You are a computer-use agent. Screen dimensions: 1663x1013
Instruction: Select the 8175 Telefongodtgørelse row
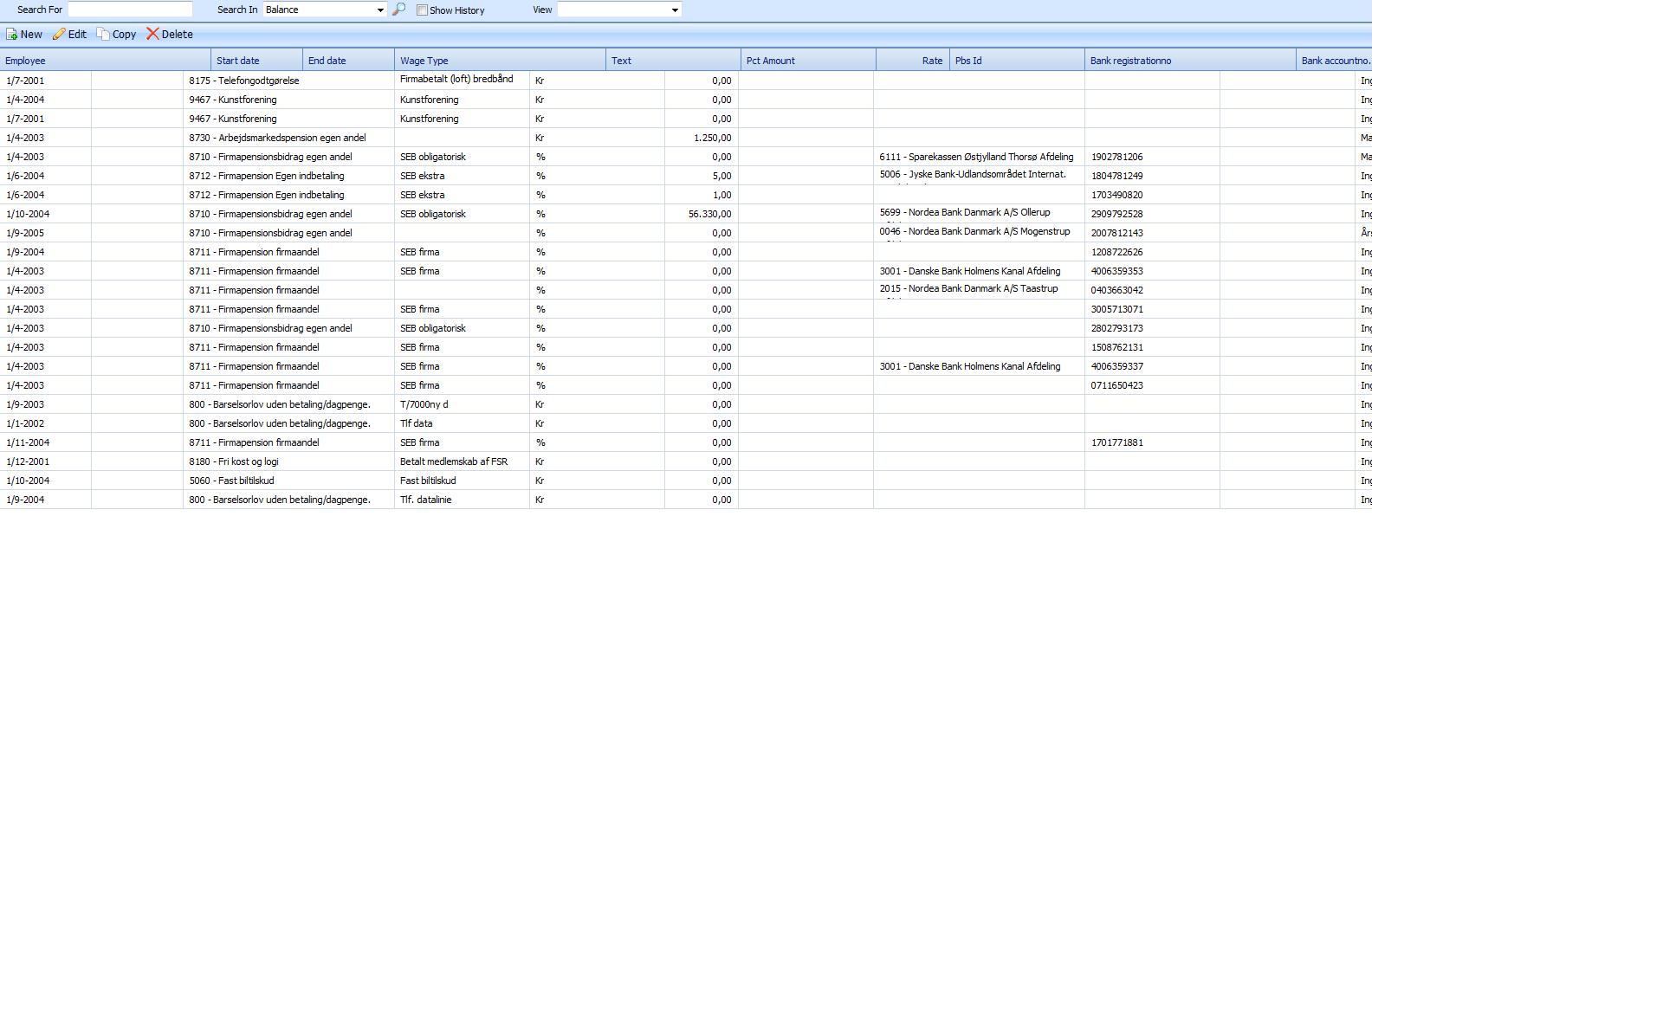pyautogui.click(x=244, y=81)
